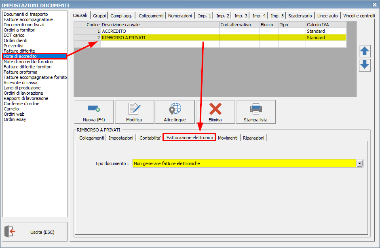Select the Fatturazione elettronica sub-tab
The width and height of the screenshot is (380, 248).
[x=190, y=138]
